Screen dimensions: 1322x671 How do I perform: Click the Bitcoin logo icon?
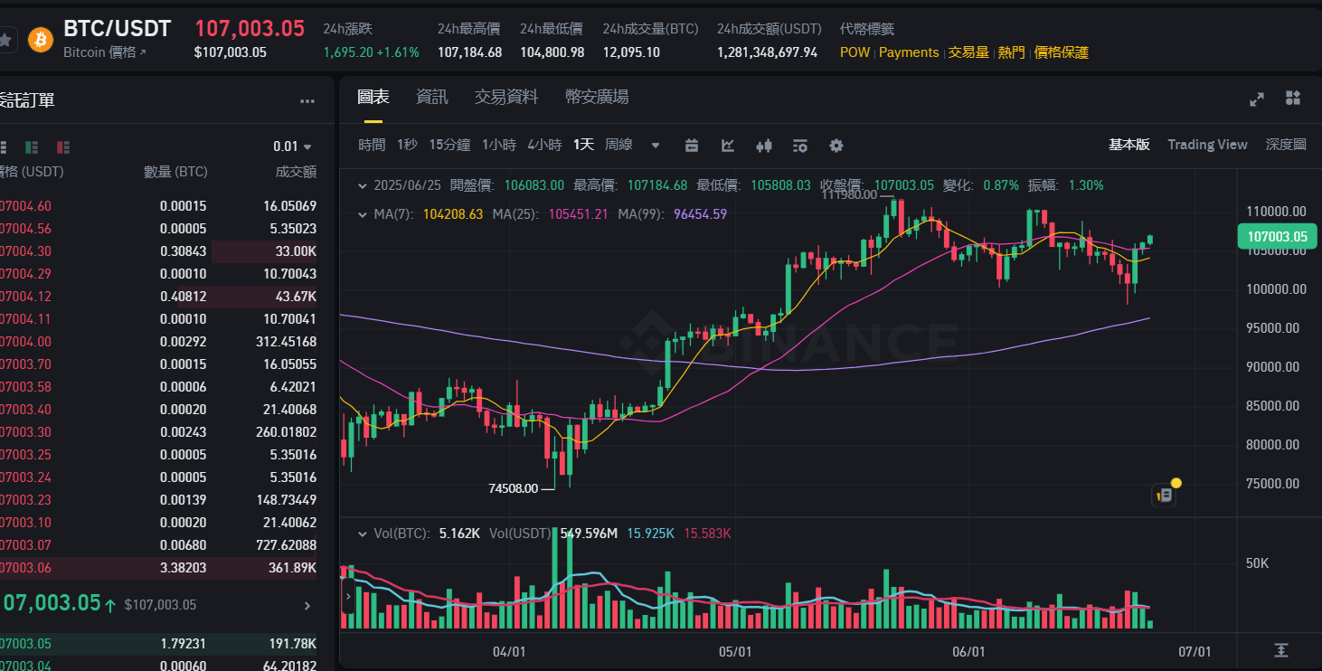tap(41, 40)
